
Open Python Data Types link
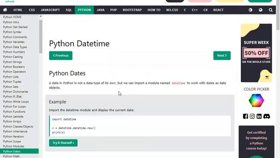point(15,47)
